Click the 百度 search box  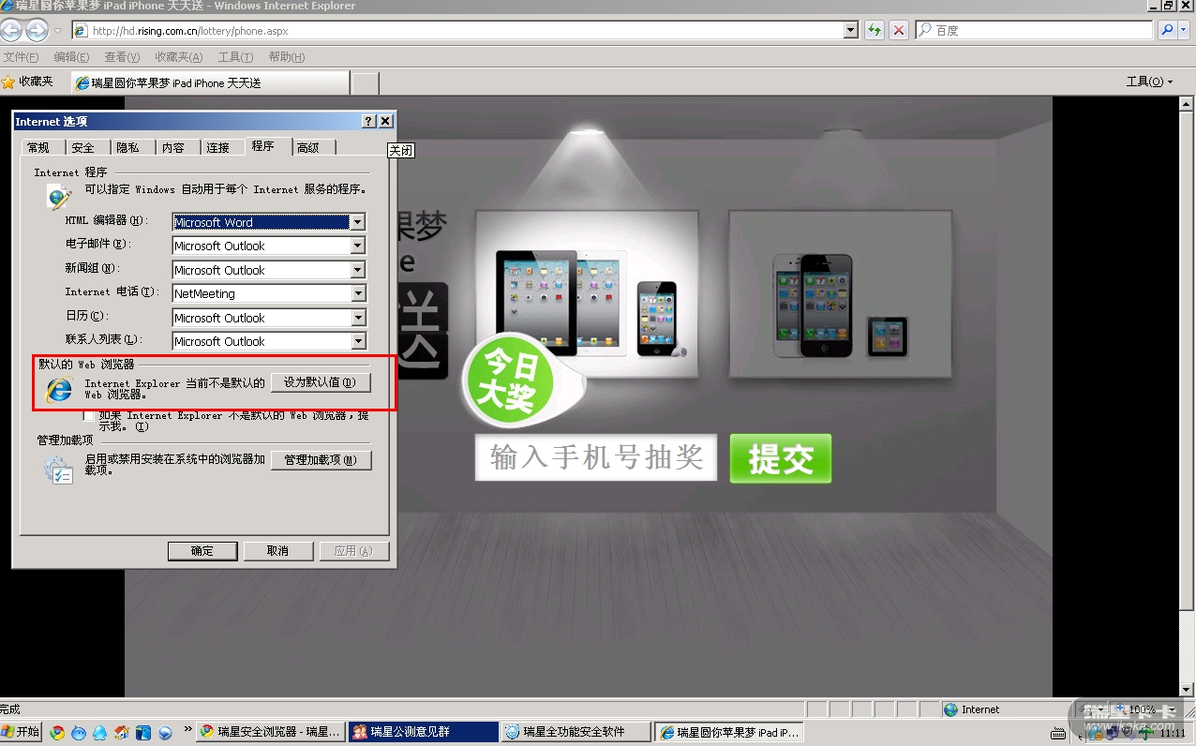click(x=1034, y=30)
